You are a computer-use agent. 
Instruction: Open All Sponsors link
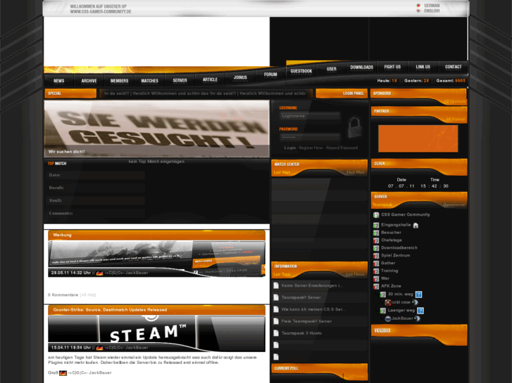454,102
